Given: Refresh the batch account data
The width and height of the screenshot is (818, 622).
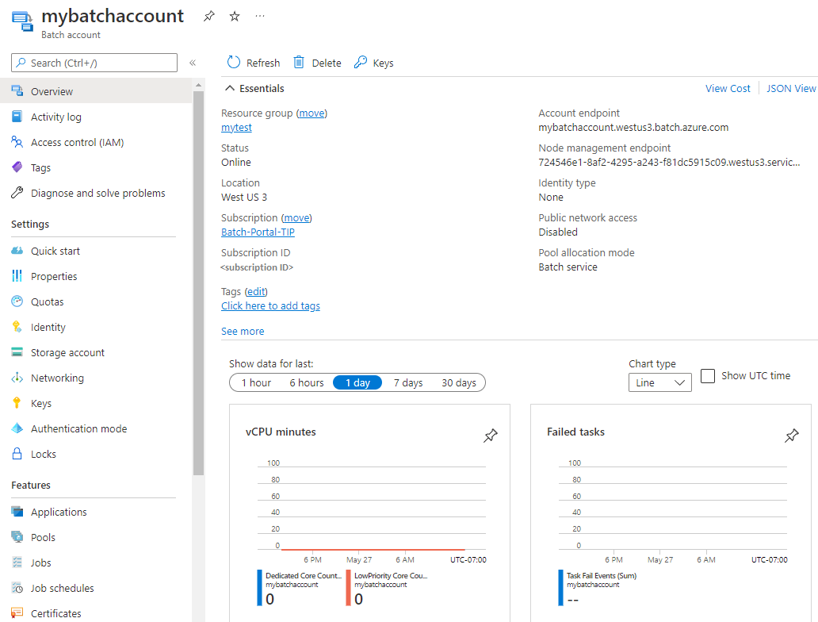Looking at the screenshot, I should [253, 62].
